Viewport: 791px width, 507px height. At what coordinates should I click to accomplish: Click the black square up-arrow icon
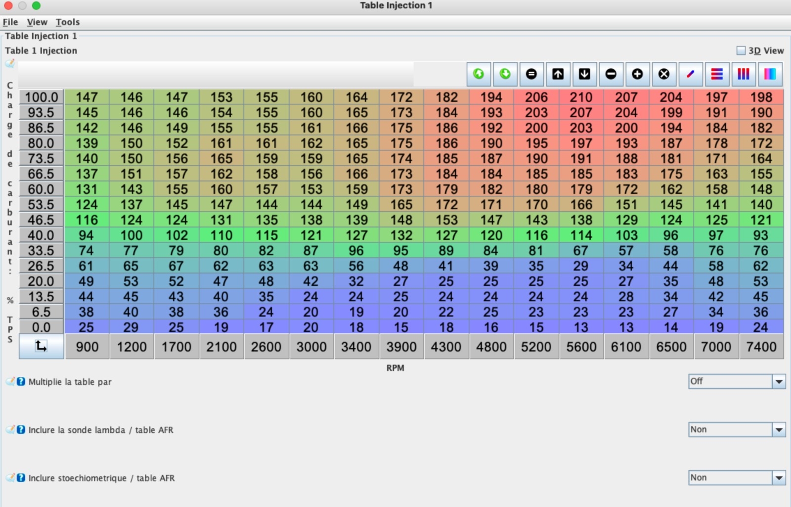coord(558,74)
